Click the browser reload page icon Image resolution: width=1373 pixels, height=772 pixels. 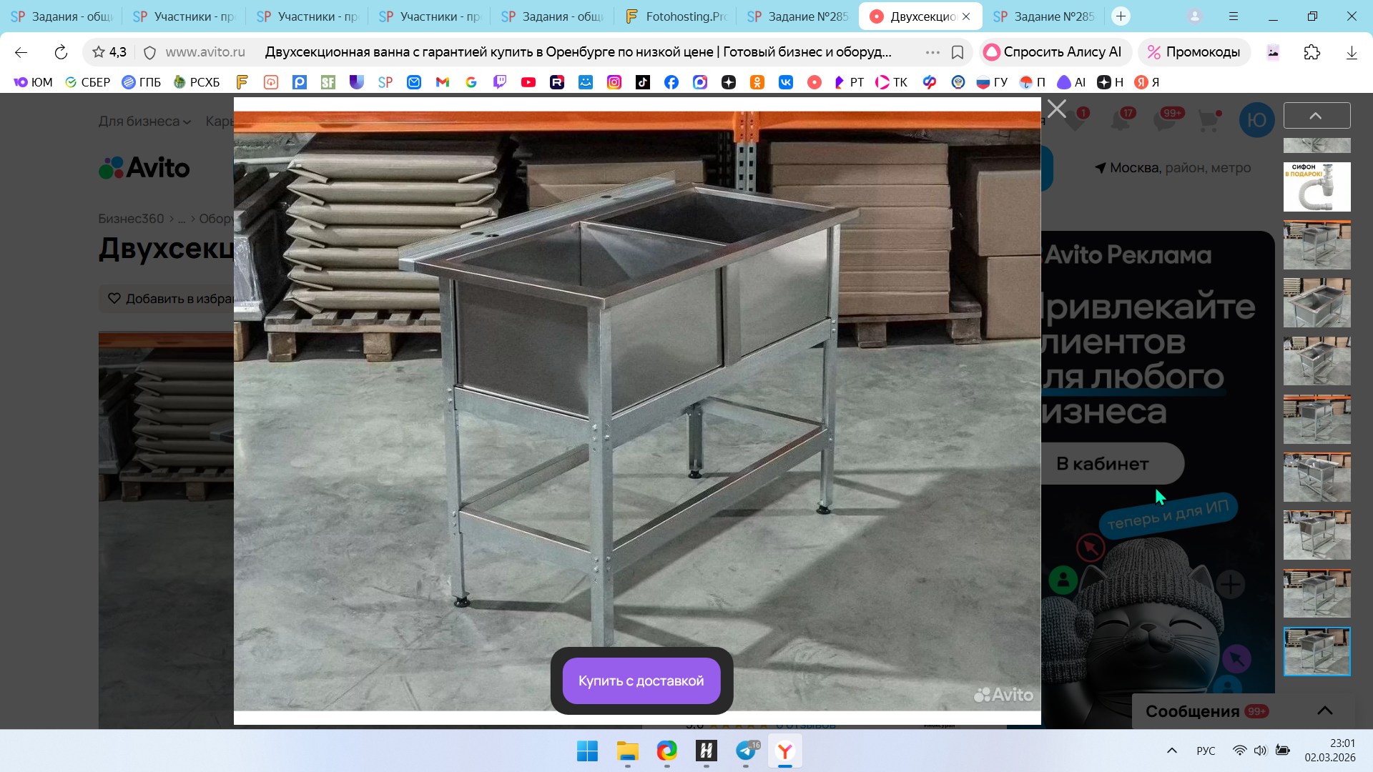coord(61,52)
